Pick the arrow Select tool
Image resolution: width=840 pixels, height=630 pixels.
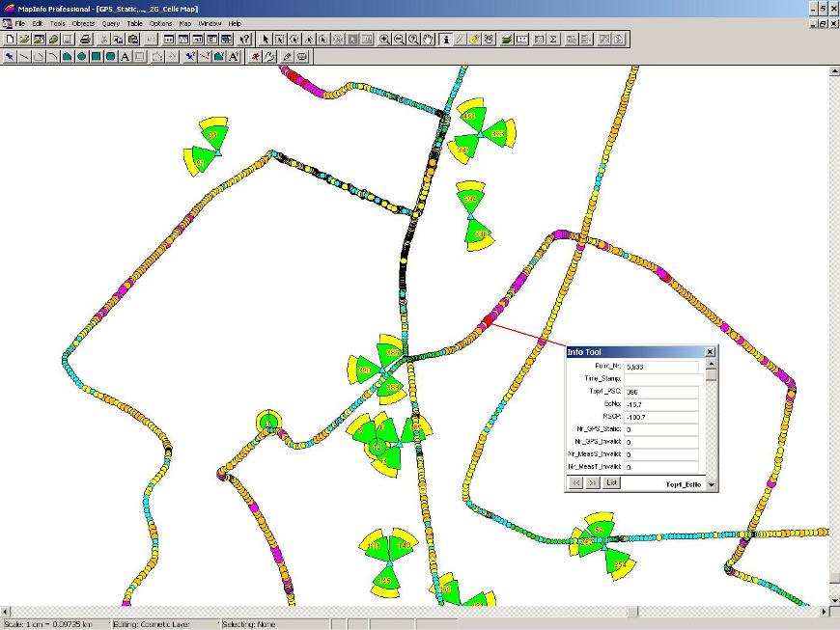[x=266, y=40]
